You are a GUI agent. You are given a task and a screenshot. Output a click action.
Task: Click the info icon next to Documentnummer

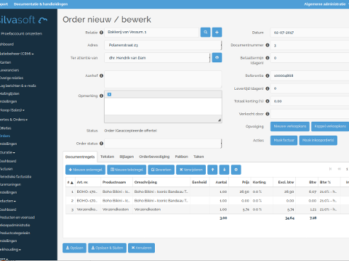[x=268, y=45]
